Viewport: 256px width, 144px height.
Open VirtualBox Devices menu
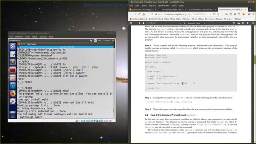point(43,37)
